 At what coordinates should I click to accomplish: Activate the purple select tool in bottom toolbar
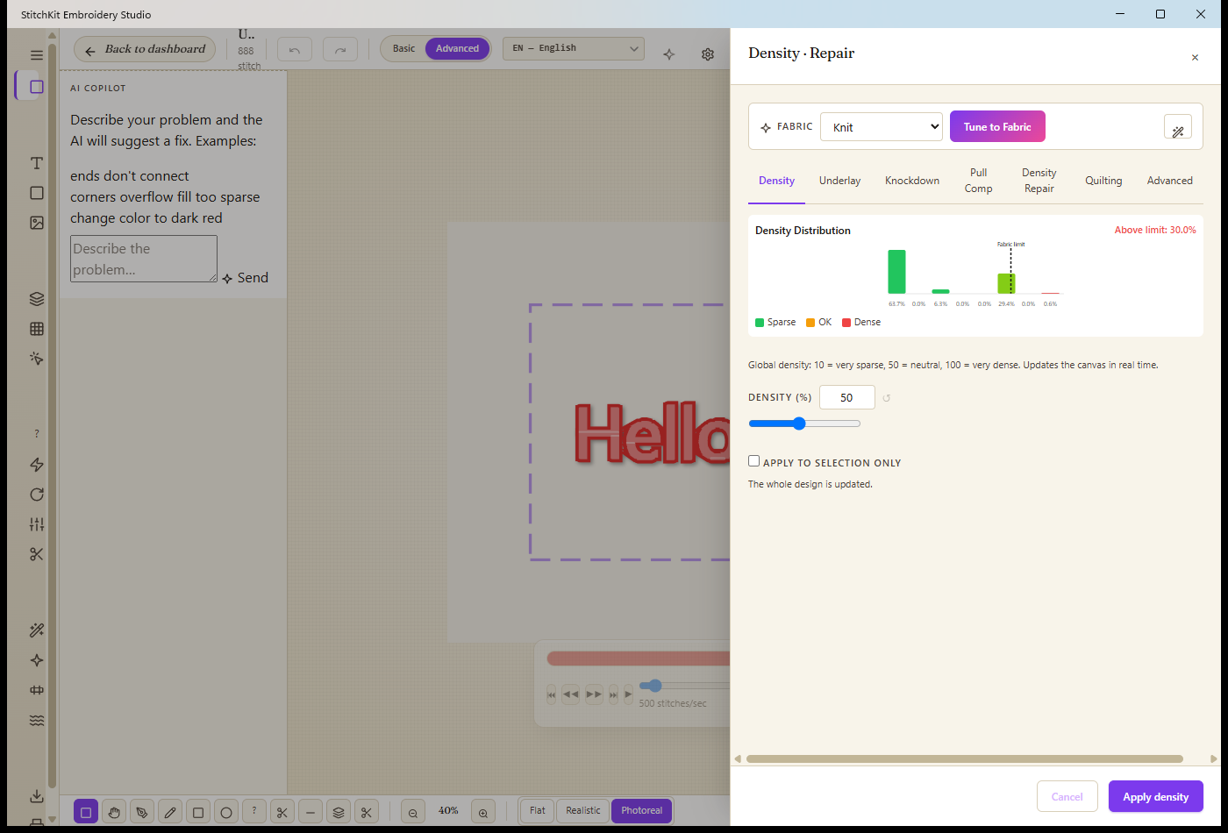(86, 812)
